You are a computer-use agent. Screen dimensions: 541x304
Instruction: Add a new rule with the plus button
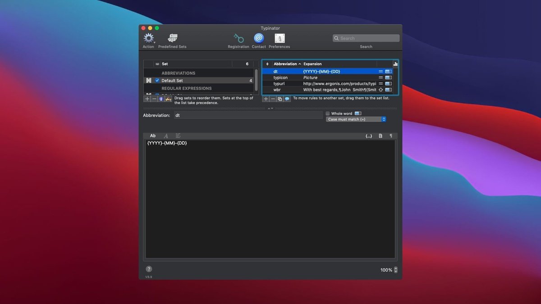click(x=266, y=99)
